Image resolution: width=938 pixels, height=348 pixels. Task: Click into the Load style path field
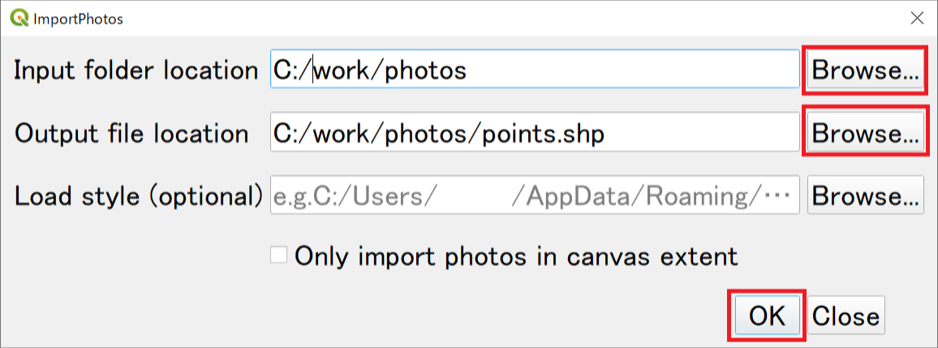point(535,195)
